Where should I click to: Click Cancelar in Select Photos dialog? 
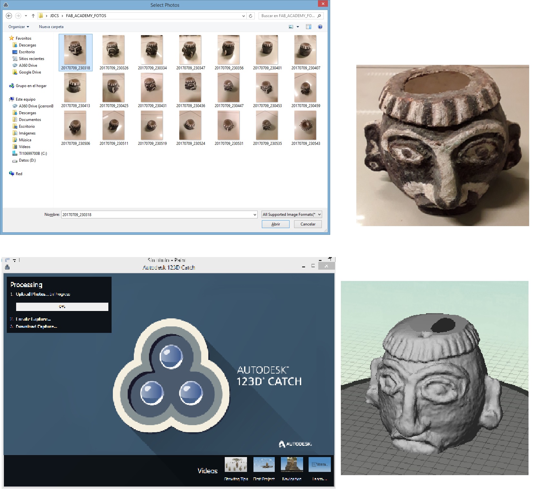click(x=308, y=224)
